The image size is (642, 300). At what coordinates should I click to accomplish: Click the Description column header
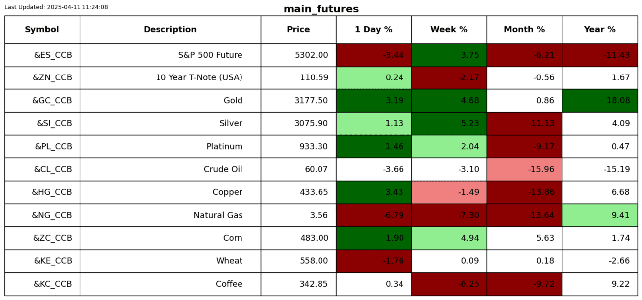coord(170,30)
